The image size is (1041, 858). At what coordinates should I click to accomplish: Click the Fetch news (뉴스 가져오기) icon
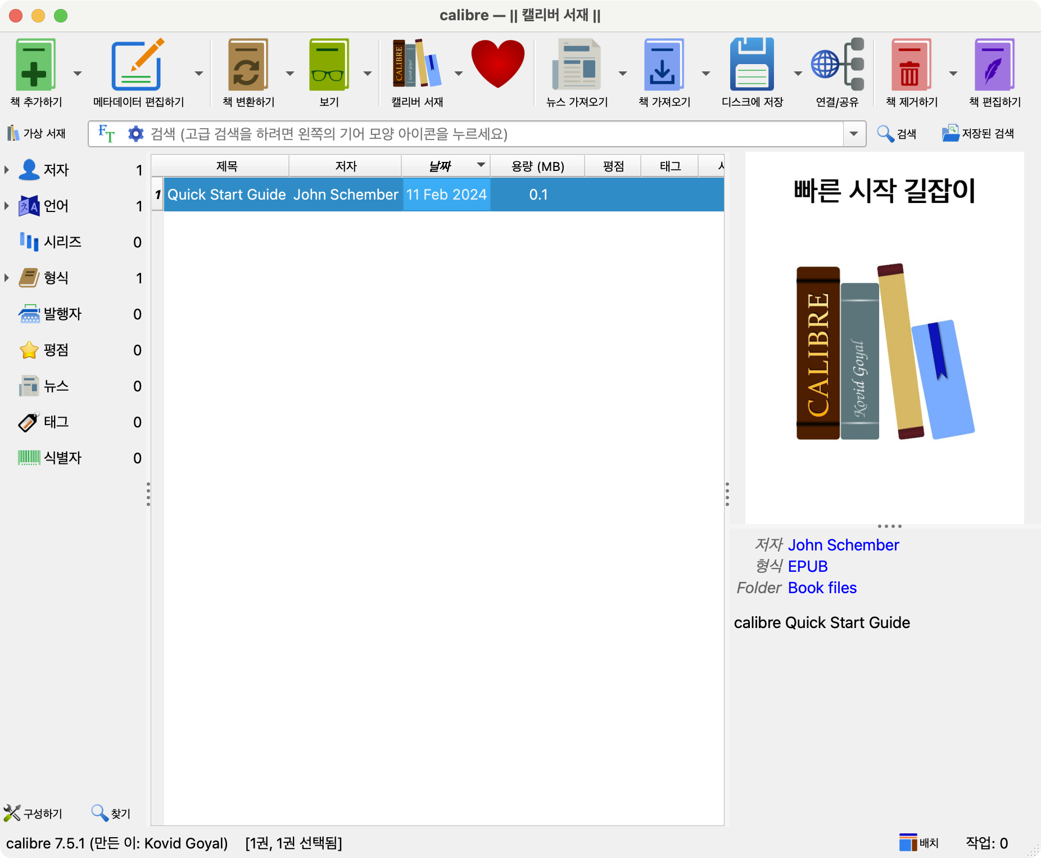pyautogui.click(x=577, y=65)
